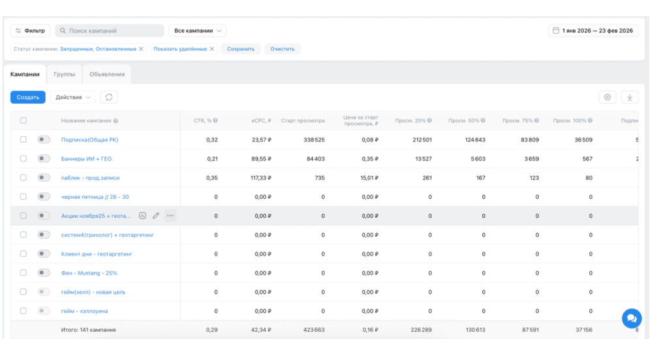Click the magnifier icon in campaign search

[63, 31]
